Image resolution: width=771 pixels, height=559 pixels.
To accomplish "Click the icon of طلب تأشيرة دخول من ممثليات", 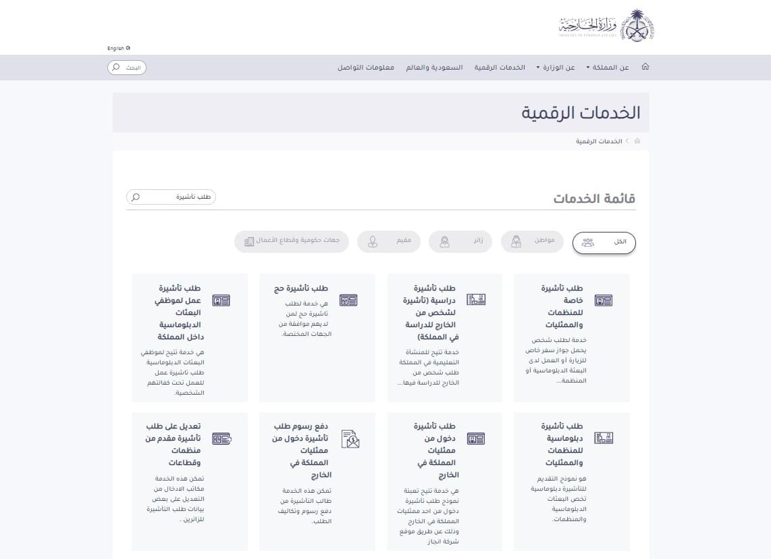I will click(x=476, y=438).
